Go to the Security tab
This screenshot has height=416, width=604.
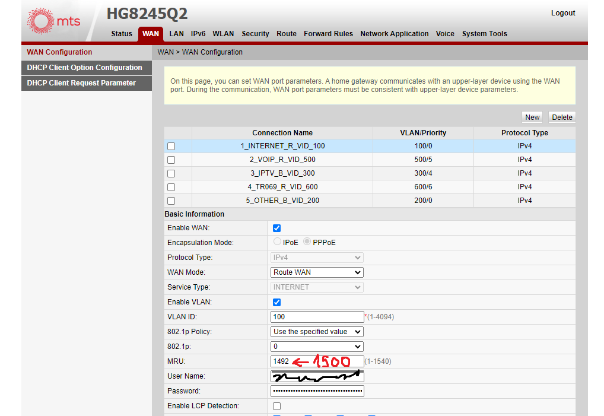255,33
